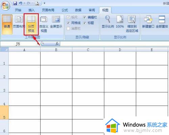Open the undo history dropdown arrow
This screenshot has height=135, width=169.
(24, 3)
